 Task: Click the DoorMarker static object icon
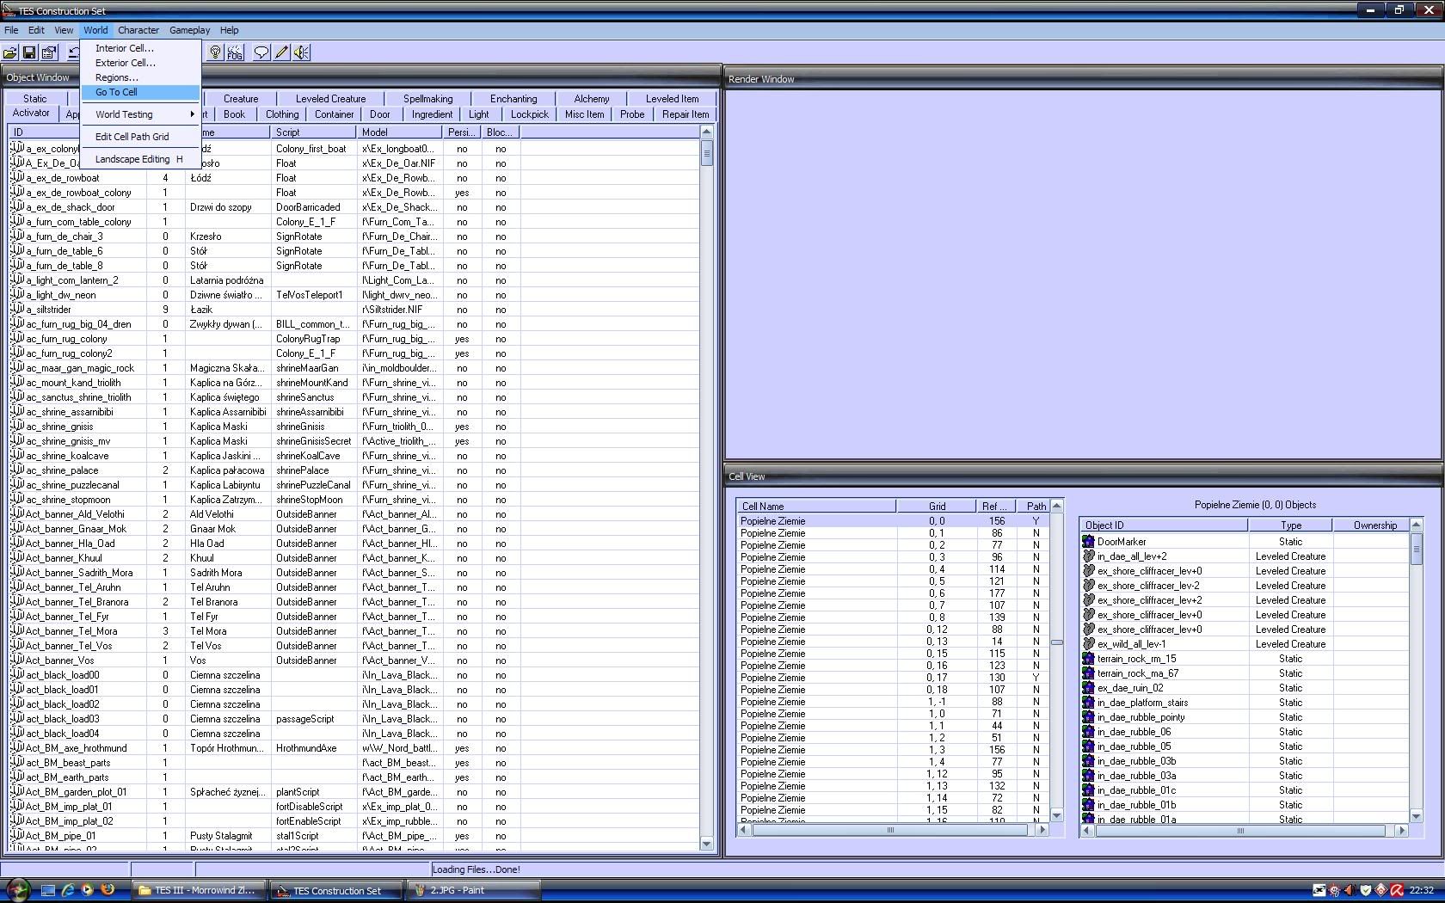point(1088,541)
